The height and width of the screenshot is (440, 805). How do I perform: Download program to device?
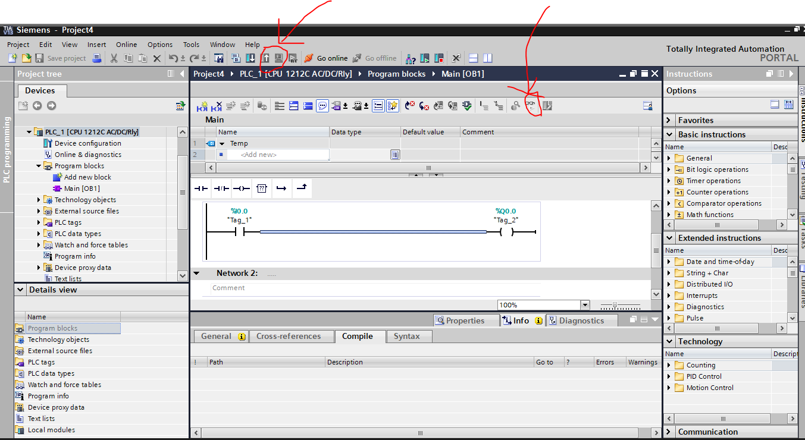(x=250, y=58)
